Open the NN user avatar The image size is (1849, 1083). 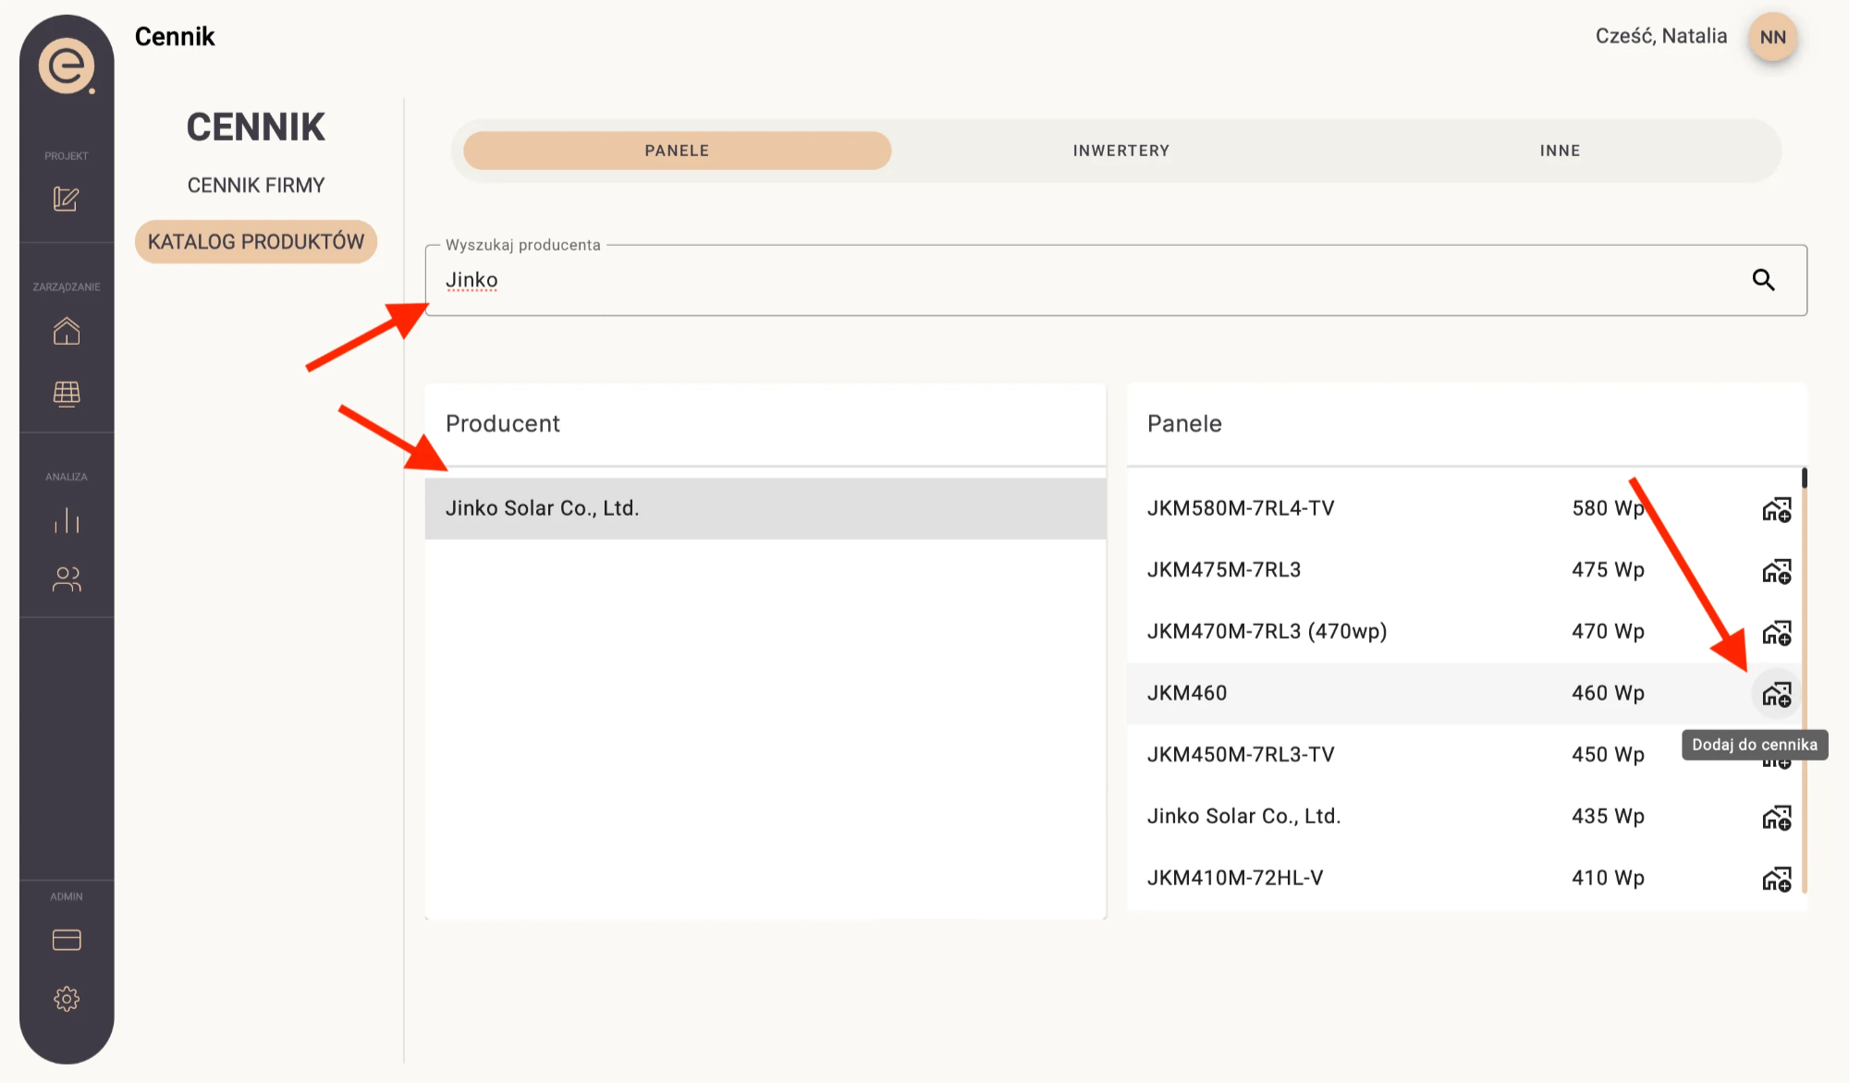[x=1772, y=37]
